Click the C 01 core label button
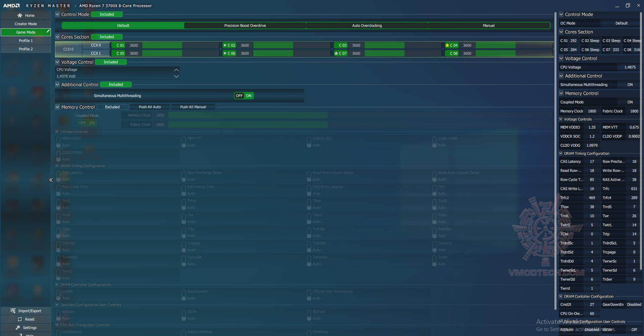The image size is (644, 336). [118, 45]
